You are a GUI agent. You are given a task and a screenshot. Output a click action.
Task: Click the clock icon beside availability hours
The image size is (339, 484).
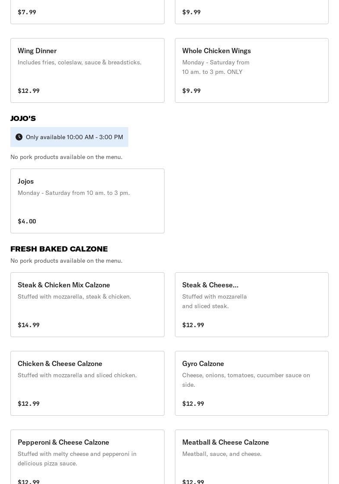[19, 137]
